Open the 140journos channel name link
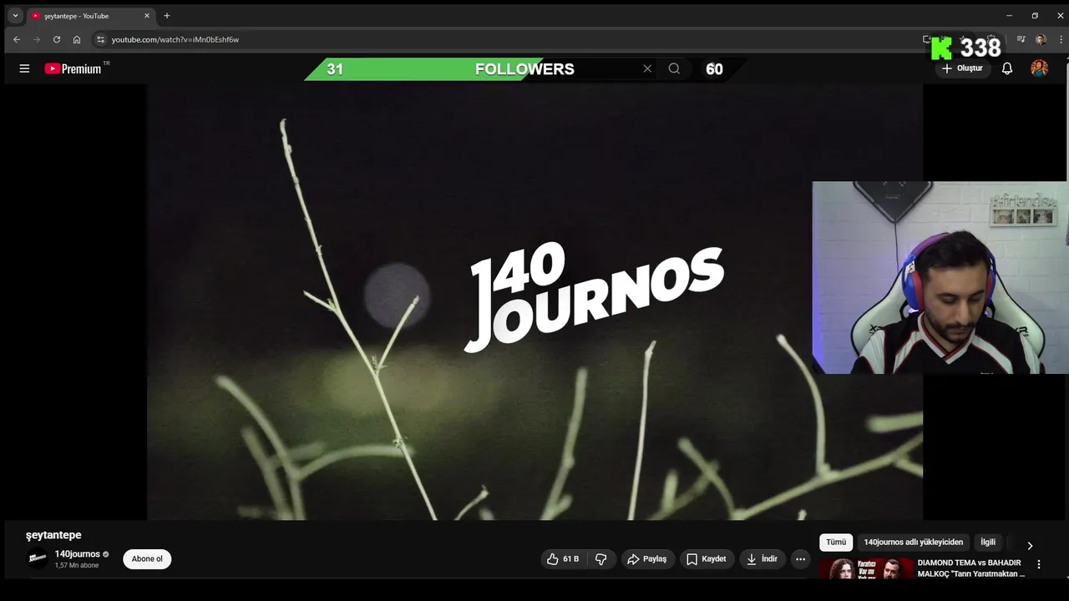1069x601 pixels. pyautogui.click(x=78, y=554)
